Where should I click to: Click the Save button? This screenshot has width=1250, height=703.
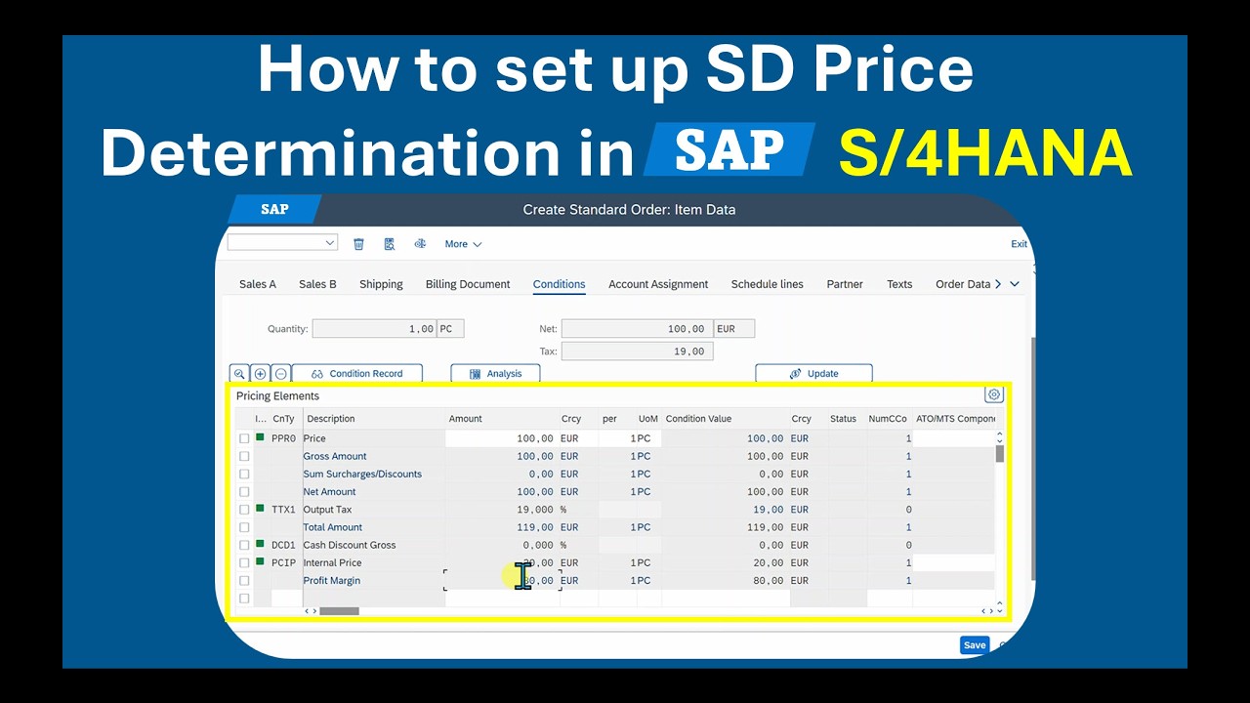click(x=975, y=645)
